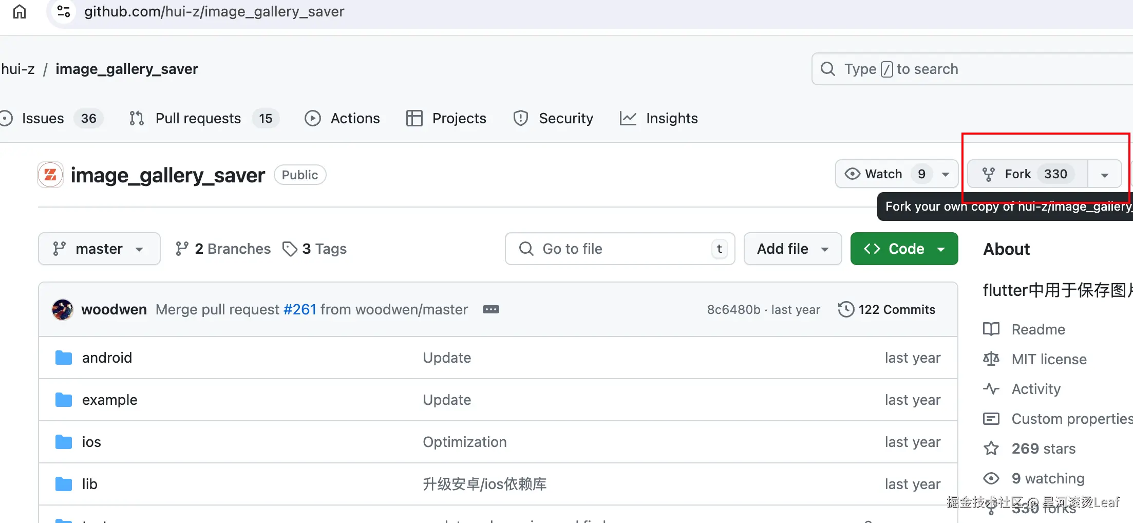Click the Custom properties icon
Image resolution: width=1133 pixels, height=523 pixels.
(991, 419)
